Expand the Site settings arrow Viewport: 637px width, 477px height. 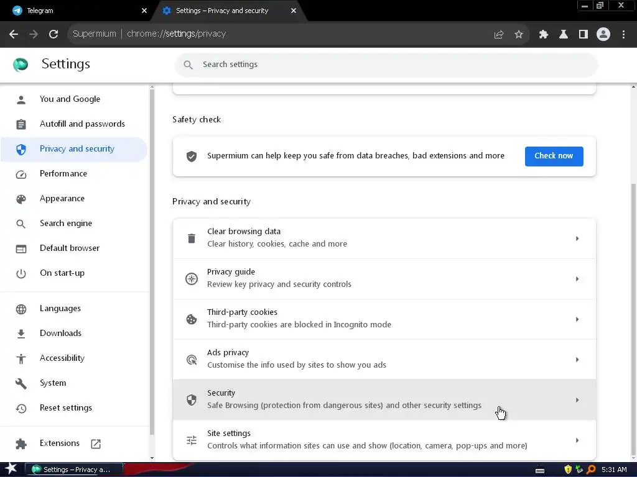point(577,440)
